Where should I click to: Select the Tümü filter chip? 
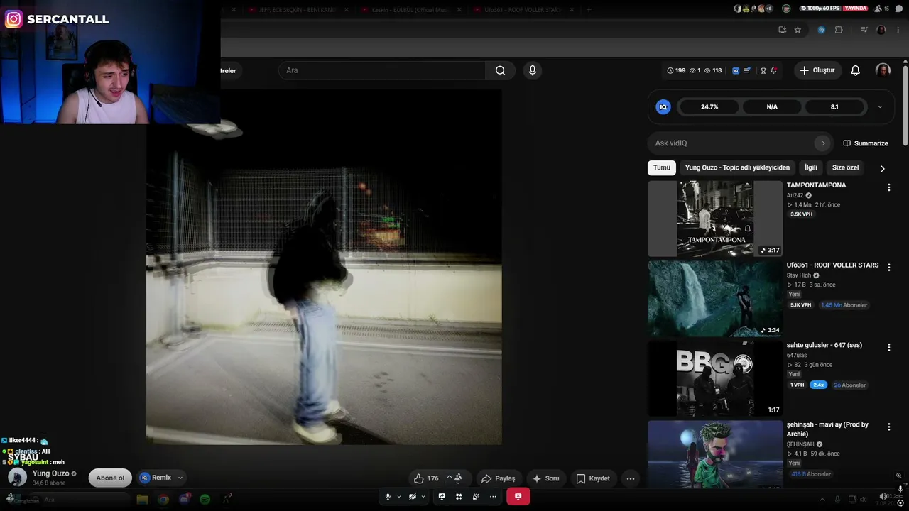point(662,167)
